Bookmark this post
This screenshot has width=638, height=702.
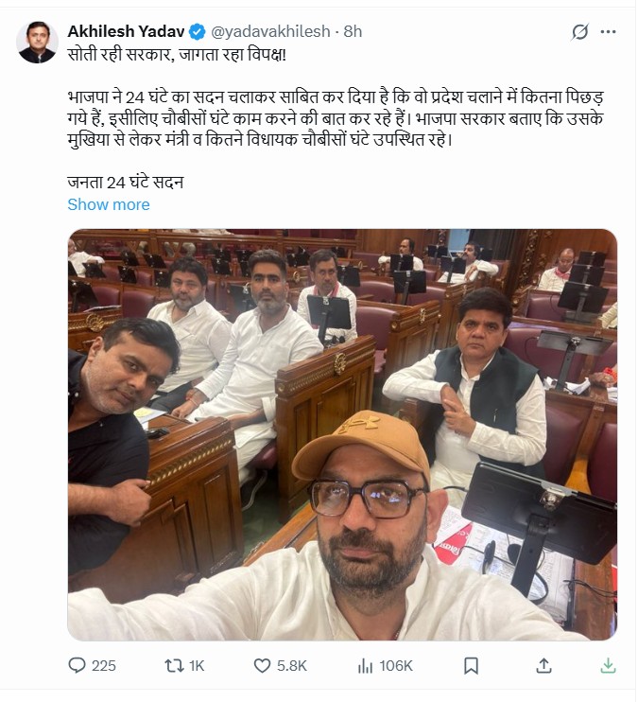tap(471, 666)
